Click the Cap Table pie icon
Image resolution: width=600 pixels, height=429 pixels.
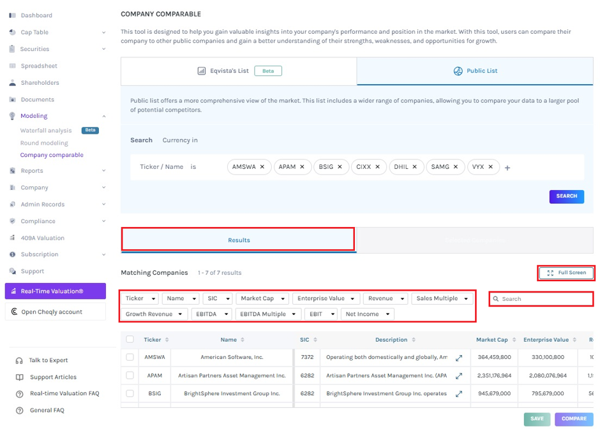13,32
